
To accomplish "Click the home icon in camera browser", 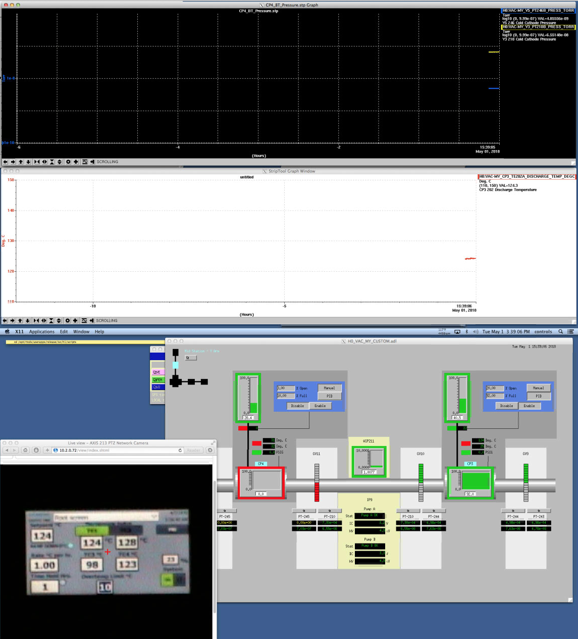I will coord(25,450).
